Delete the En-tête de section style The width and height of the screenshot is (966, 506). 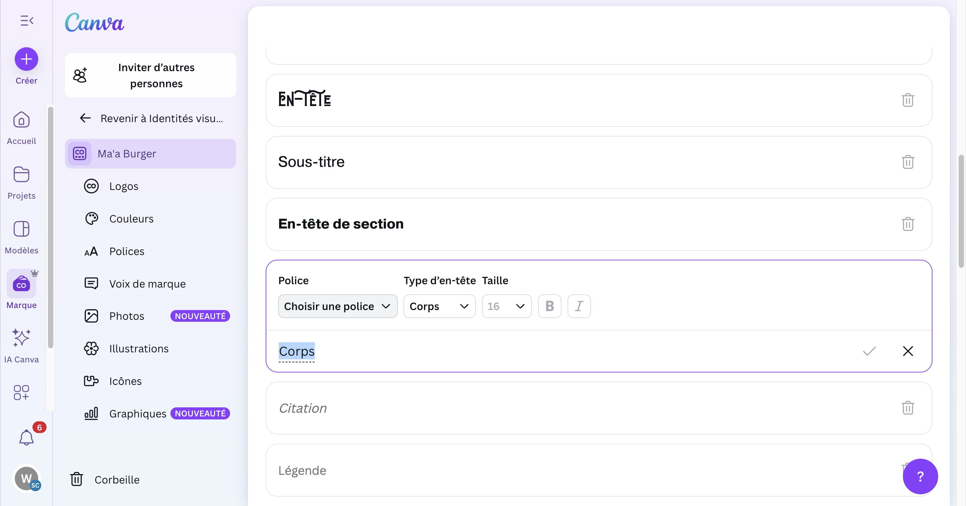tap(908, 224)
